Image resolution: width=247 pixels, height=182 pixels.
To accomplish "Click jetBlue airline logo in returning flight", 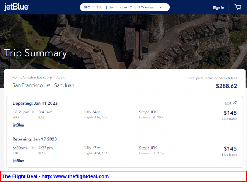I will coord(18,161).
